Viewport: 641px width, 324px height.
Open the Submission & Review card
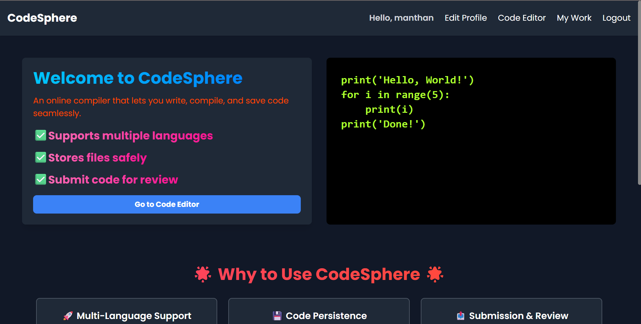(511, 311)
